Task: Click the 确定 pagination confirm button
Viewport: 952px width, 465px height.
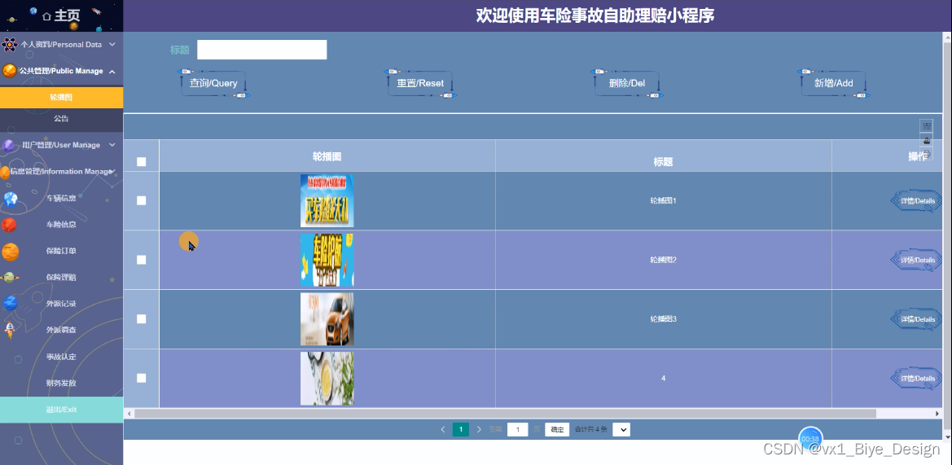Action: tap(557, 430)
